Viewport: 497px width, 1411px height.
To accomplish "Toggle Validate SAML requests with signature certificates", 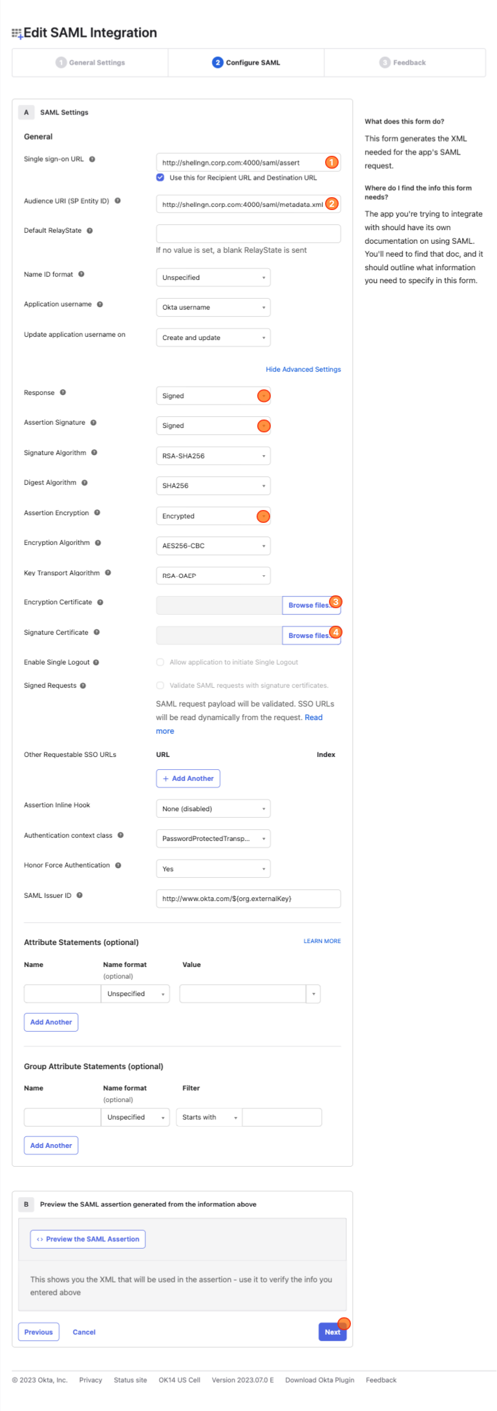I will pos(160,685).
